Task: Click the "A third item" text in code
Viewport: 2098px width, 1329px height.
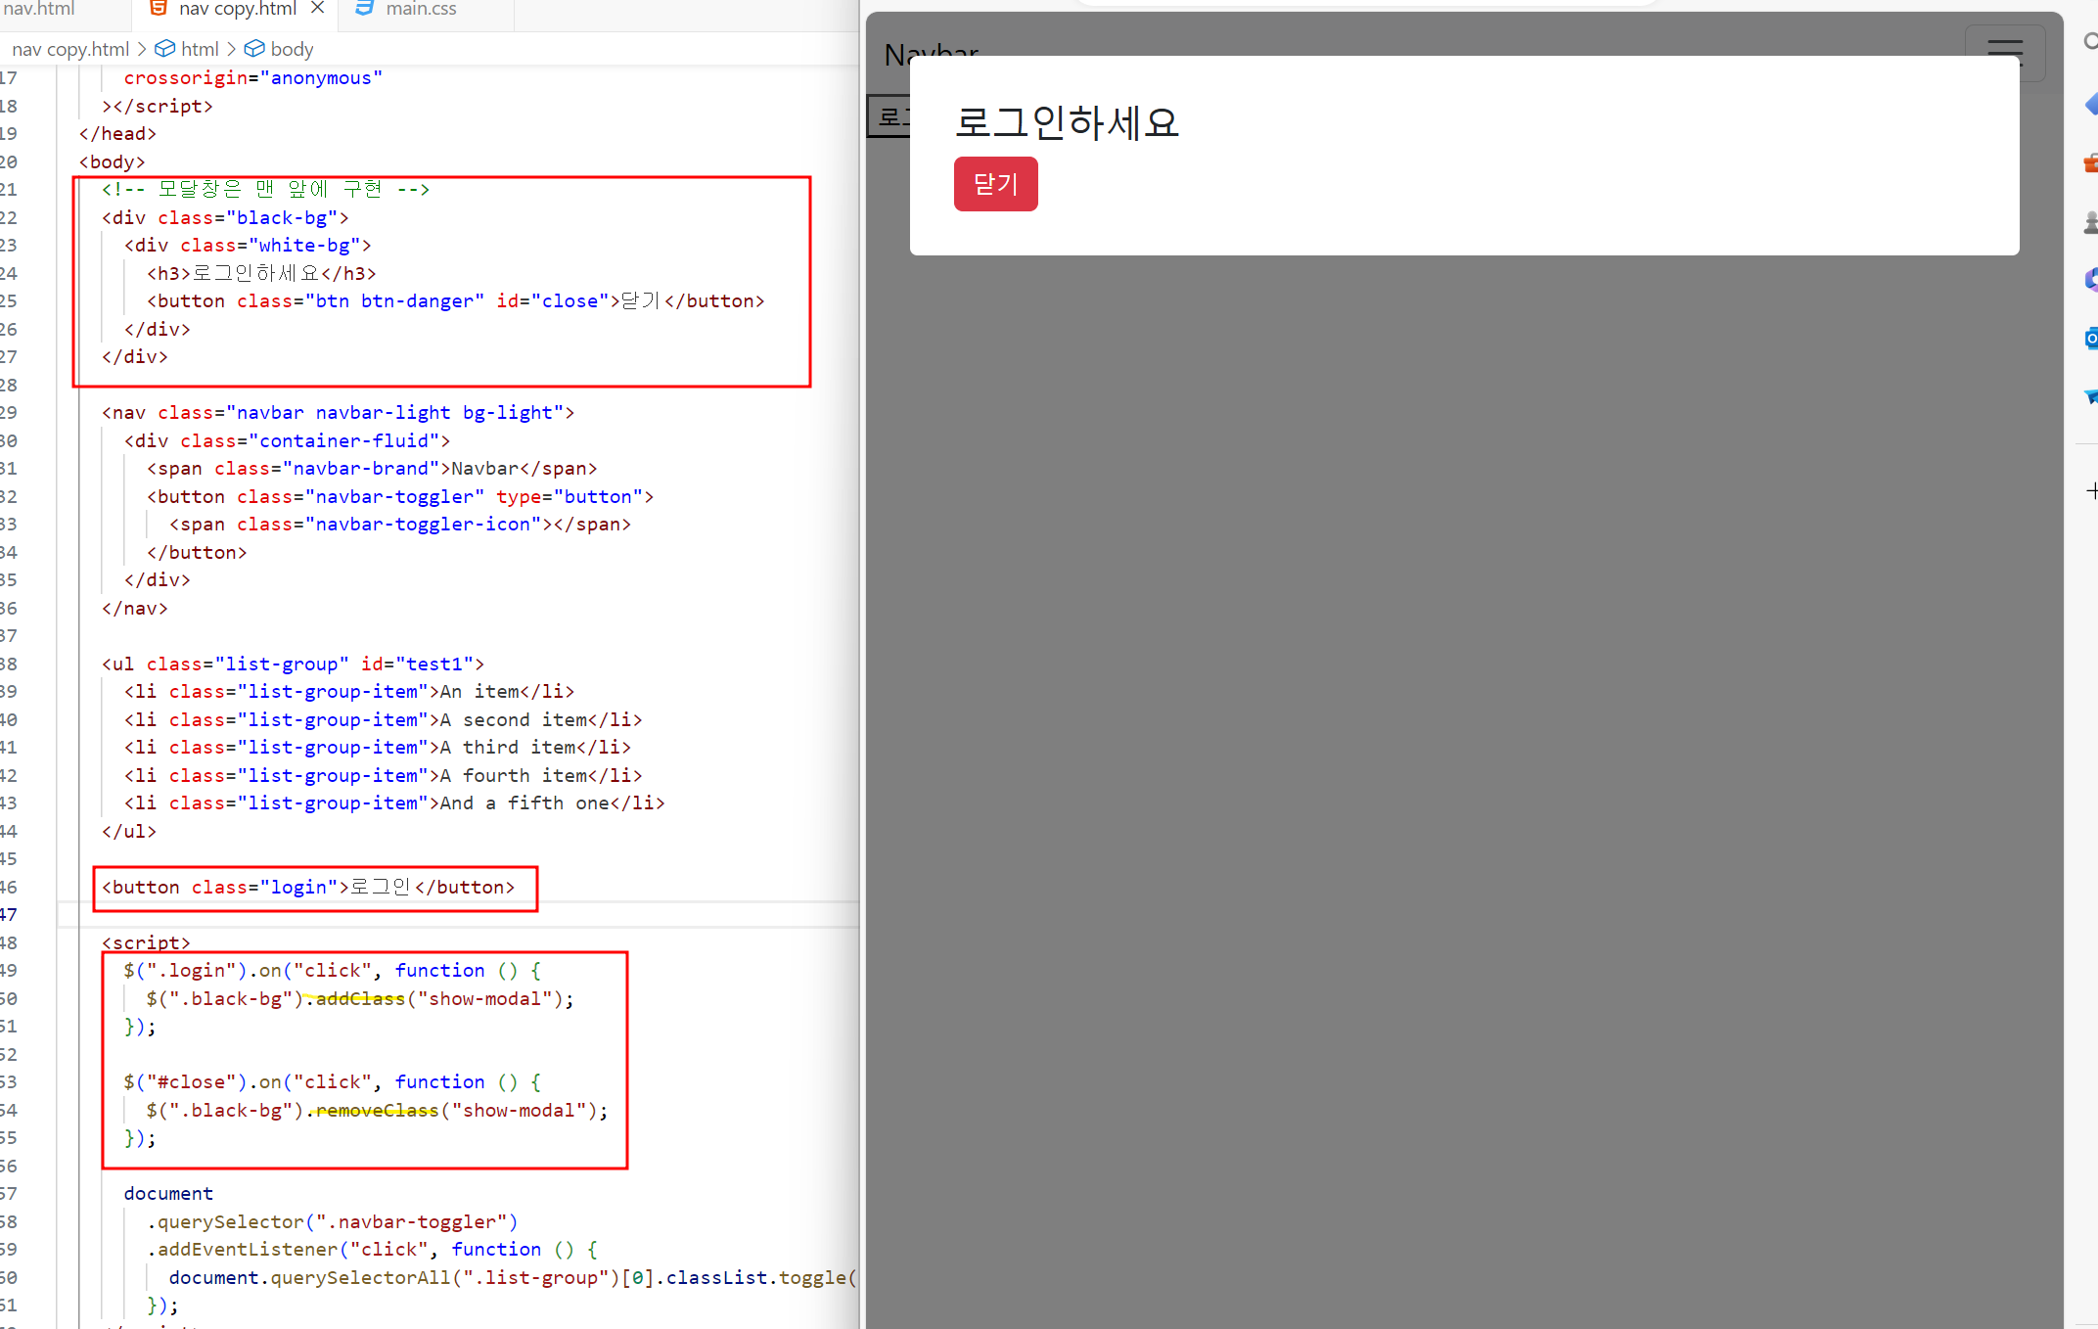Action: click(x=507, y=748)
